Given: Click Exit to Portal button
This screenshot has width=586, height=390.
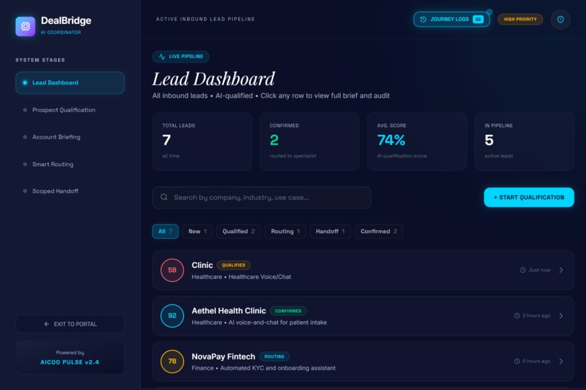Looking at the screenshot, I should click(70, 324).
